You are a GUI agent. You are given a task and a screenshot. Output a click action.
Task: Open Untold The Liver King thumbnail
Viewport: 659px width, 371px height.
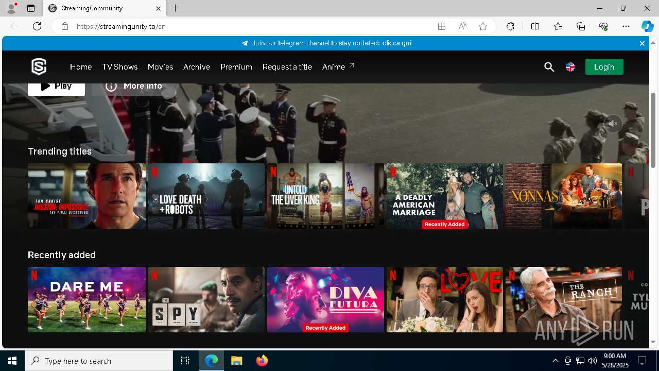(x=325, y=196)
